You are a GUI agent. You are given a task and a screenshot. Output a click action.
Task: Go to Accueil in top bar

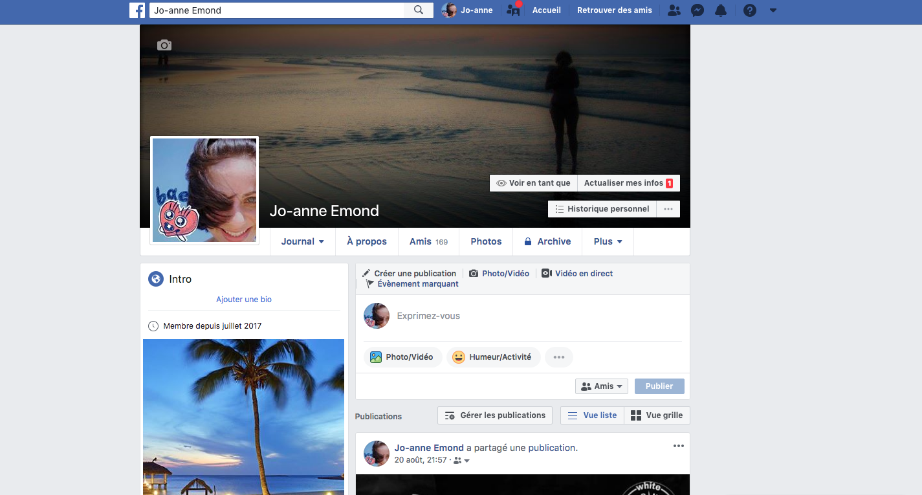coord(546,10)
